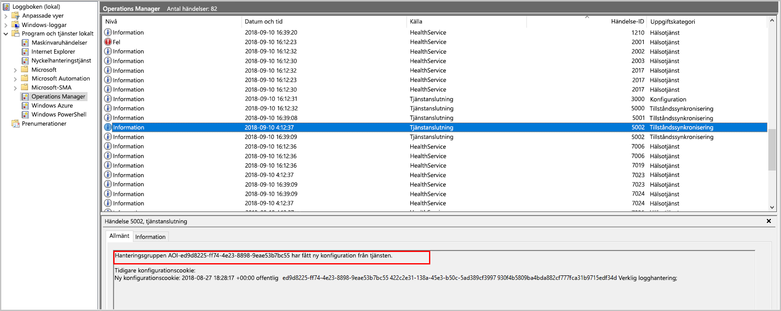Screen dimensions: 781x311
Task: Click the event list scrollbar thumb
Action: [x=772, y=150]
